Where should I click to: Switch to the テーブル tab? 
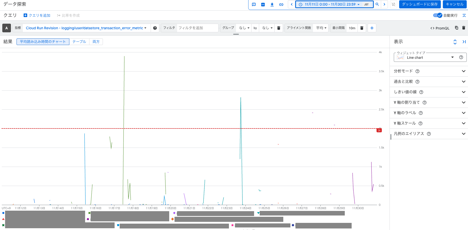click(x=79, y=42)
